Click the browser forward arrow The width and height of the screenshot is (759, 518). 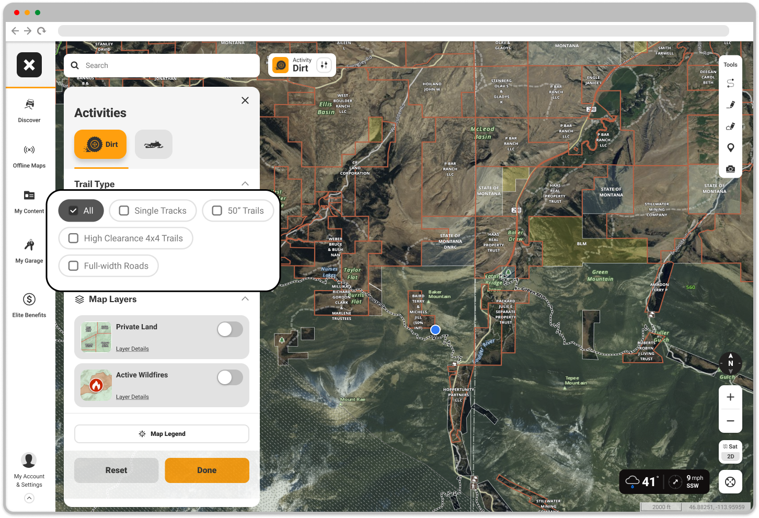tap(28, 31)
